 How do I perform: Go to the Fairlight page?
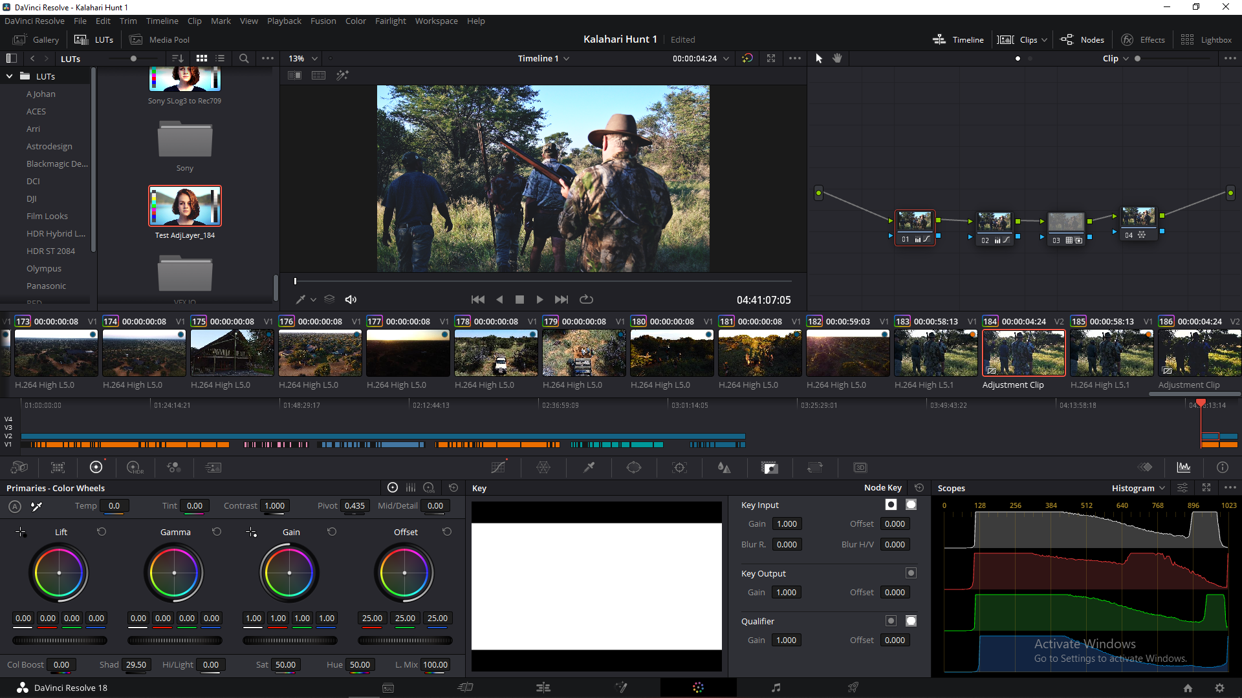776,688
